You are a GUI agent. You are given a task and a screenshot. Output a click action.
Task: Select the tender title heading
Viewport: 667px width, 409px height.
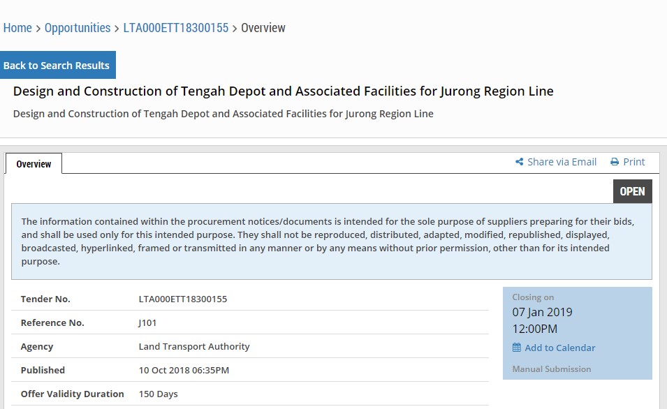point(283,91)
